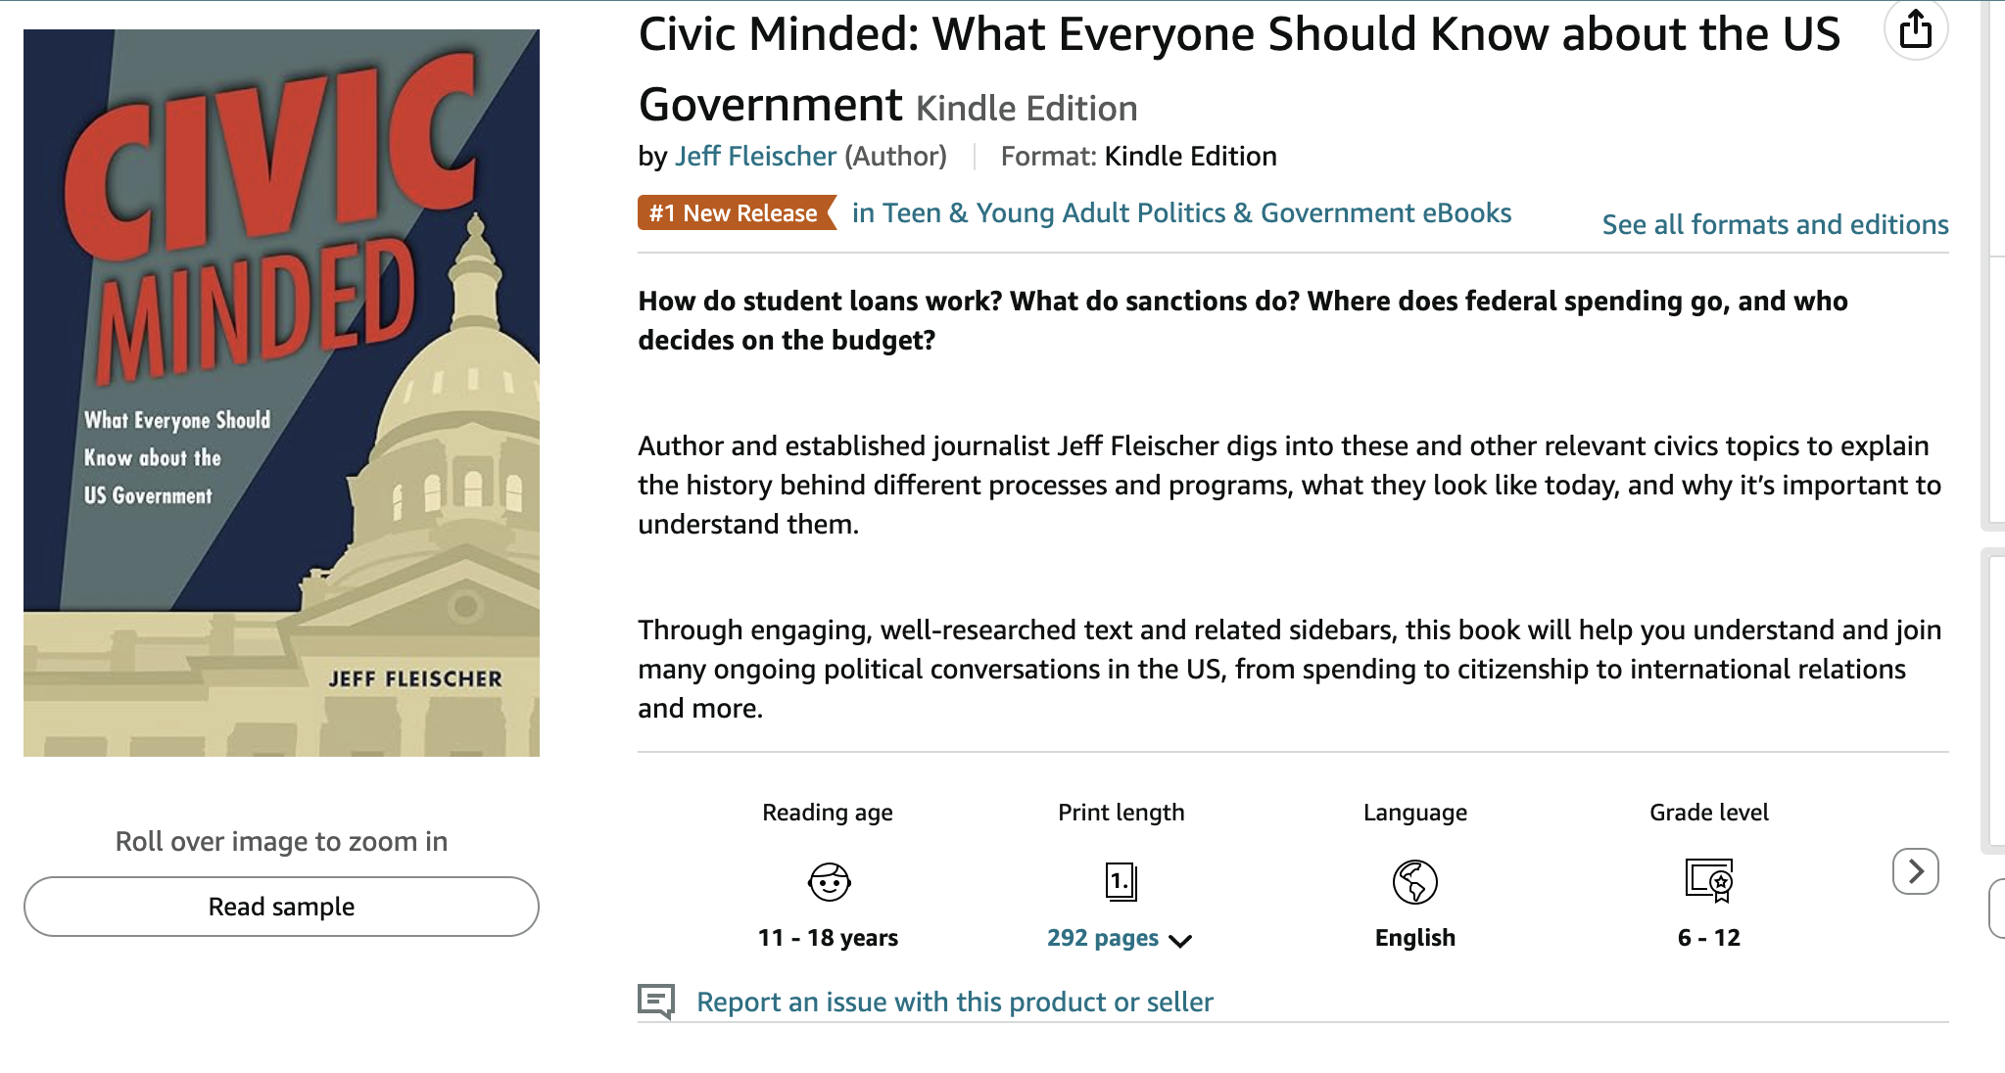Click the 6 - 12 grade level value
This screenshot has height=1073, width=2005.
coord(1708,938)
